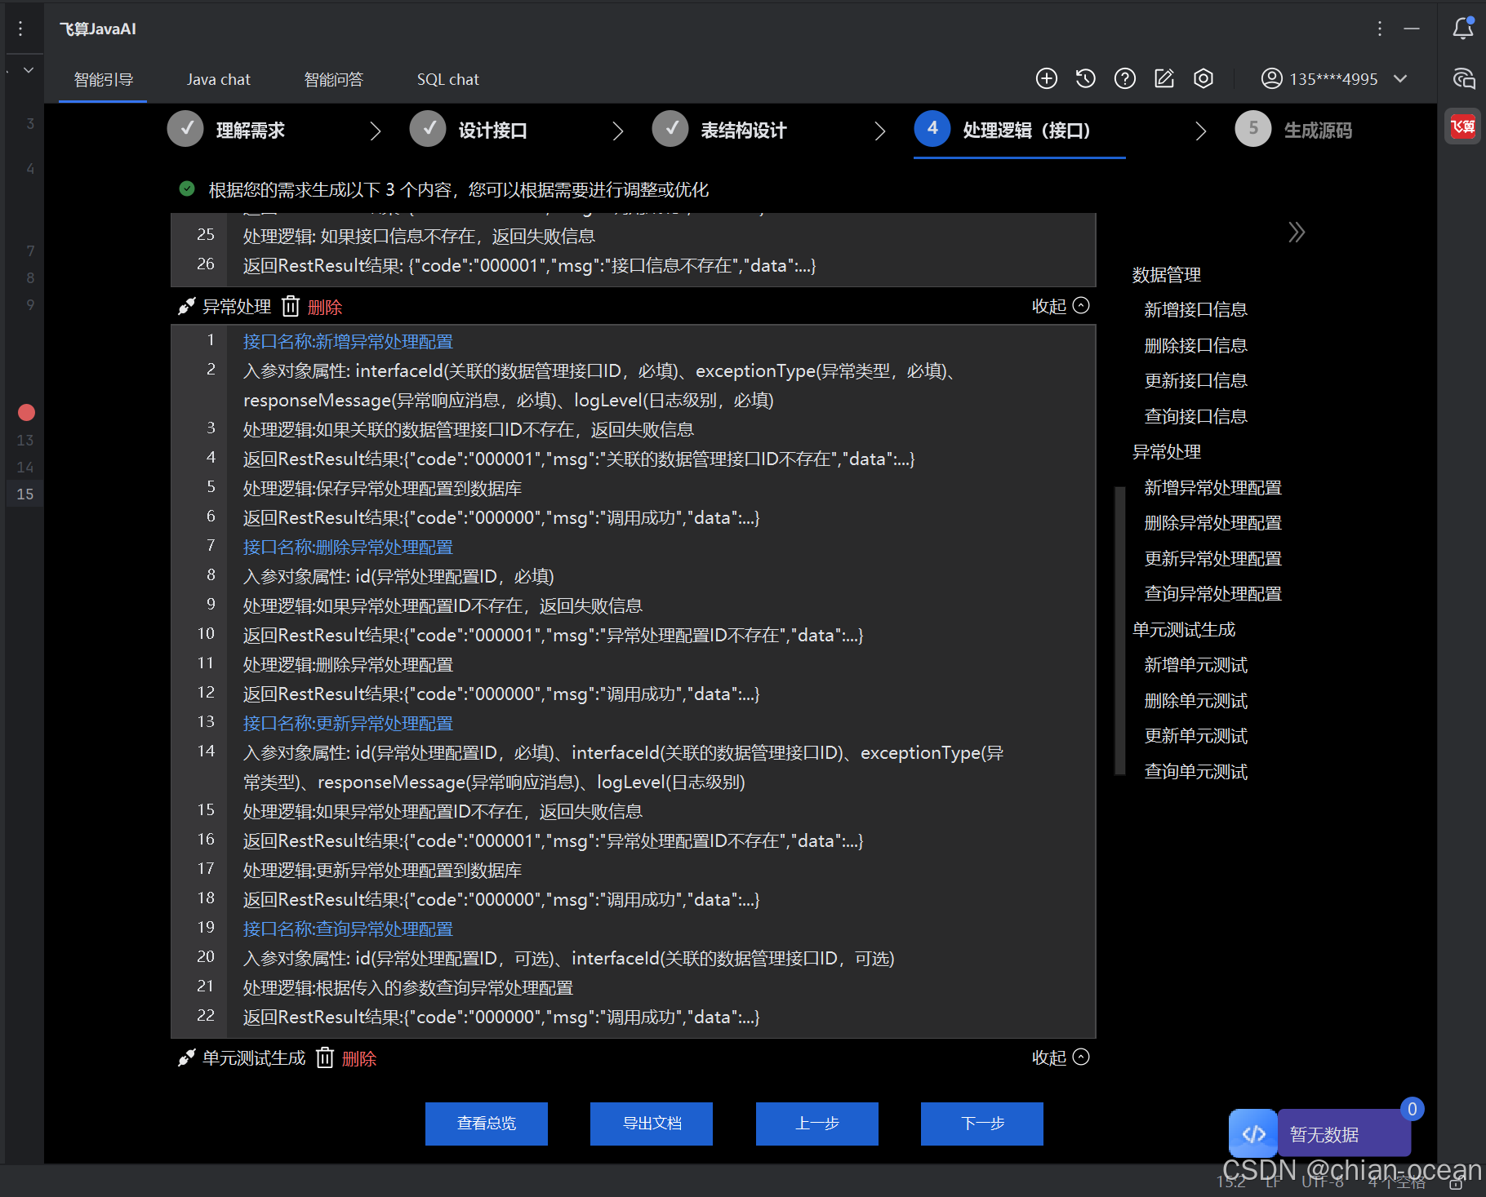Screen dimensions: 1486x1197
Task: Click the new conversation plus icon
Action: click(x=1046, y=78)
